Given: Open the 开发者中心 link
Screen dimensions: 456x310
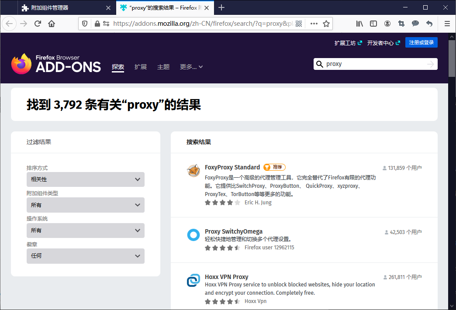Looking at the screenshot, I should pyautogui.click(x=383, y=43).
